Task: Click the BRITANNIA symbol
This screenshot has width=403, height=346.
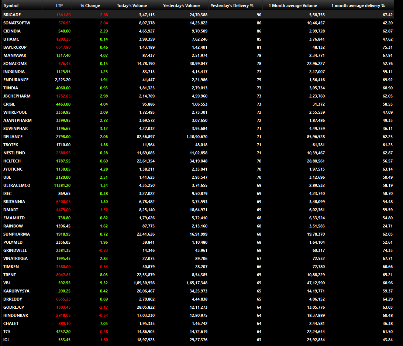Action: coord(14,202)
